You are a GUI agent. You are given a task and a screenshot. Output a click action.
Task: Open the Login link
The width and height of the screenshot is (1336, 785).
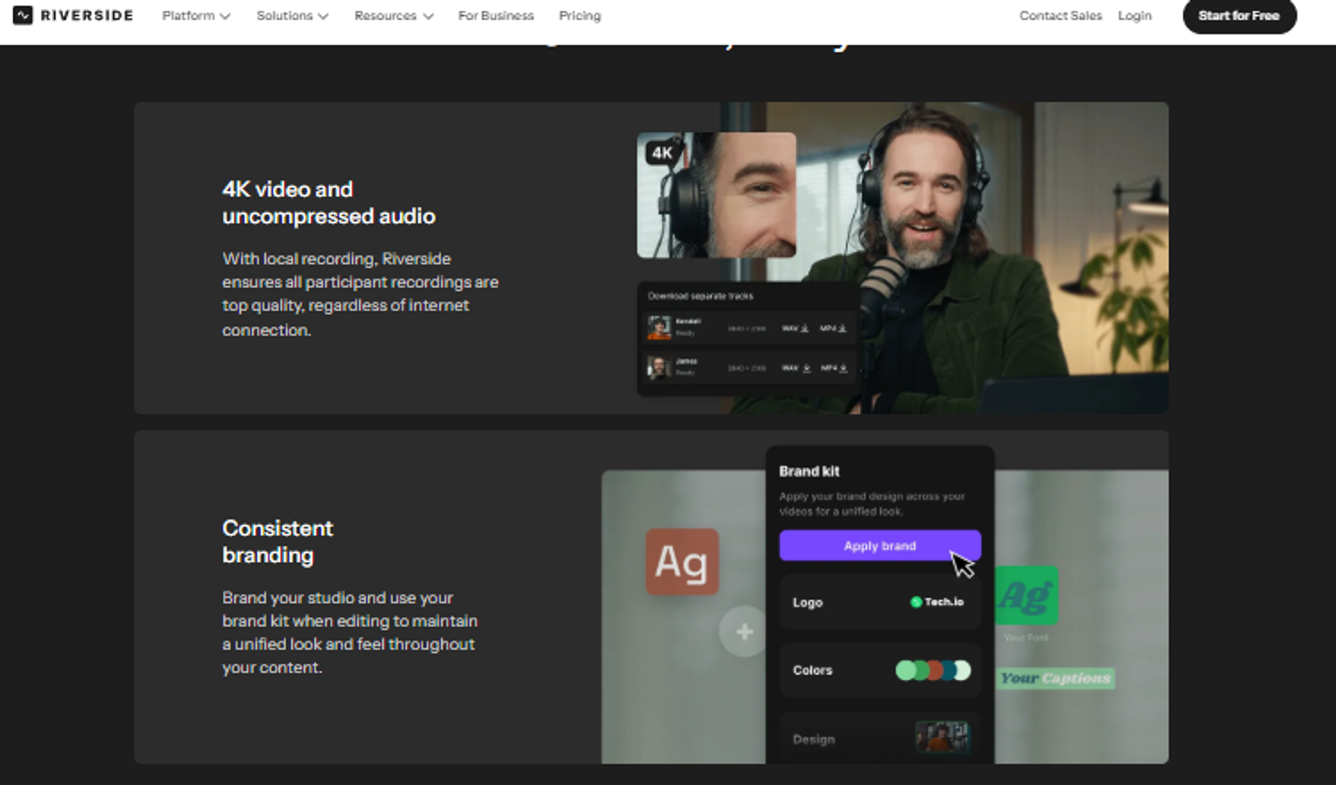[1134, 15]
